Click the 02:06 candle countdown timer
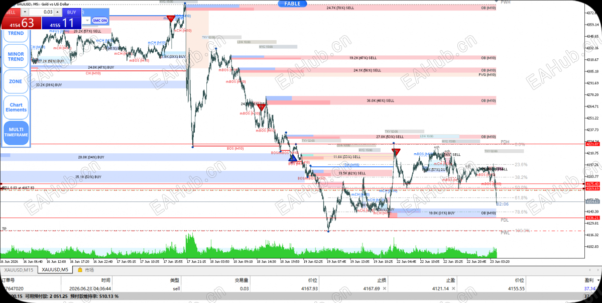 (503, 204)
